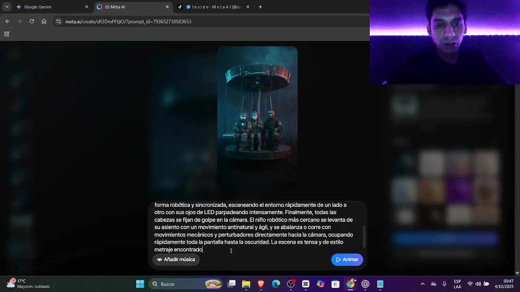The width and height of the screenshot is (520, 292).
Task: Open Copilot from the taskbar
Action: (x=321, y=284)
